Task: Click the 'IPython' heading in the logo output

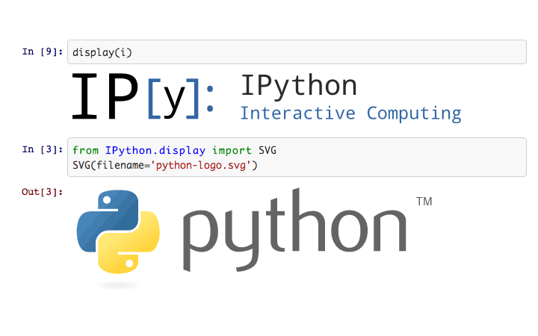Action: coord(299,86)
